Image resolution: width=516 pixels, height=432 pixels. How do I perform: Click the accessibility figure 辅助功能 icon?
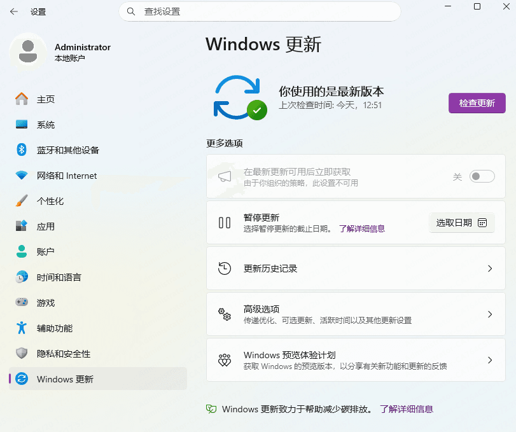click(22, 328)
